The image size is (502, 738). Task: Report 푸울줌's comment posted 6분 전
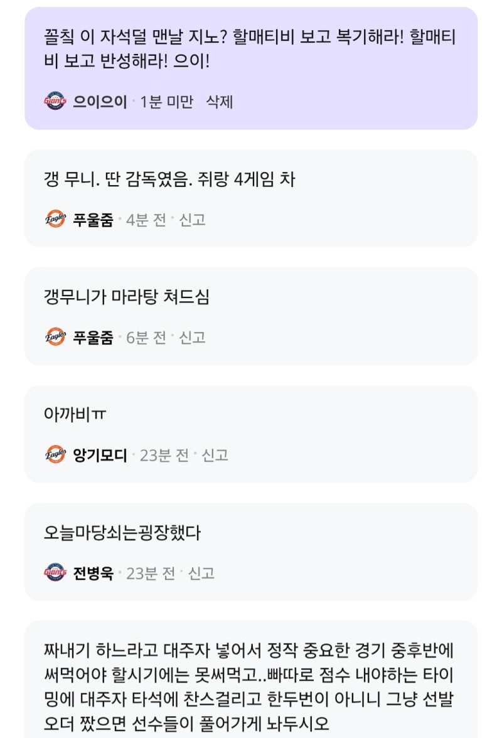coord(193,337)
